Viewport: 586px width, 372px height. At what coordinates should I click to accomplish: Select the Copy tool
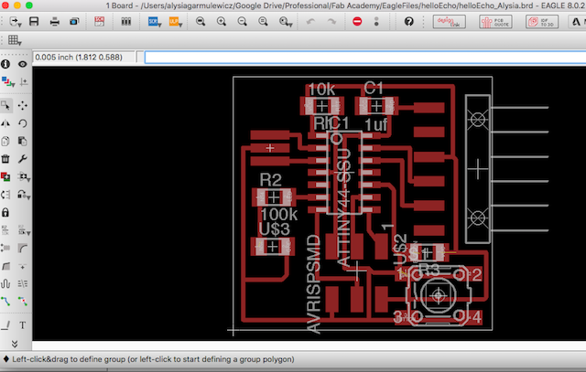(x=5, y=142)
